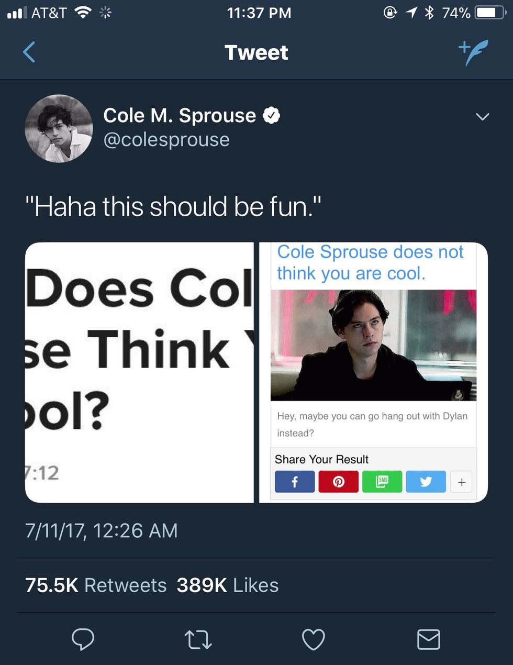
Task: Click the Facebook share button in result
Action: click(x=295, y=482)
